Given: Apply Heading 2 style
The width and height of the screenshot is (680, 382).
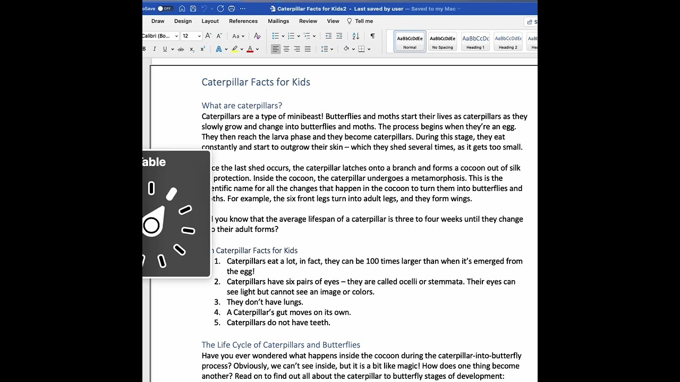Looking at the screenshot, I should coord(508,41).
